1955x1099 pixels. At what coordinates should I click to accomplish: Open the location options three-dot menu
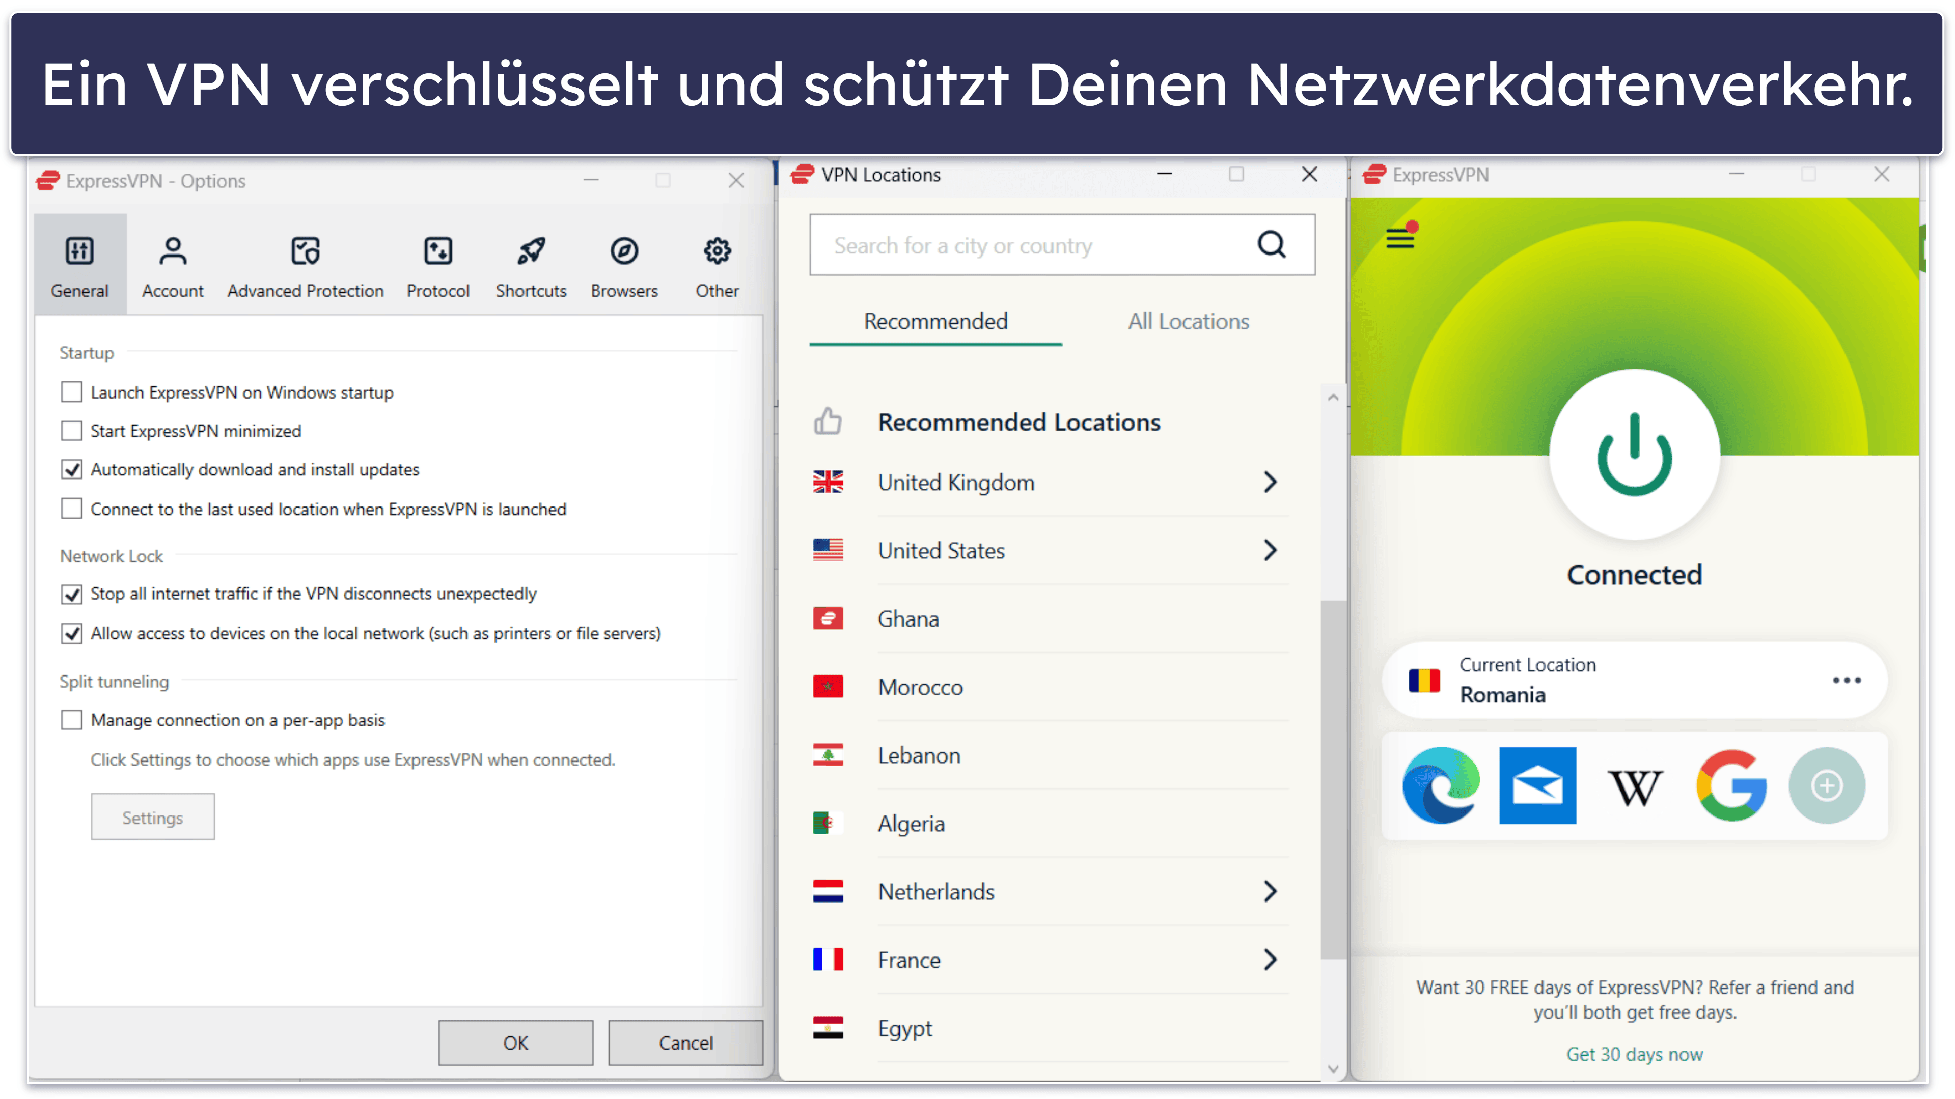coord(1846,680)
